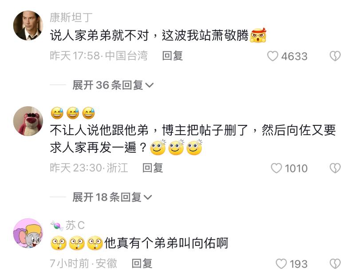Like 苏C's comment with 193 likes
Screen dimensions: 355x280
pos(281,264)
